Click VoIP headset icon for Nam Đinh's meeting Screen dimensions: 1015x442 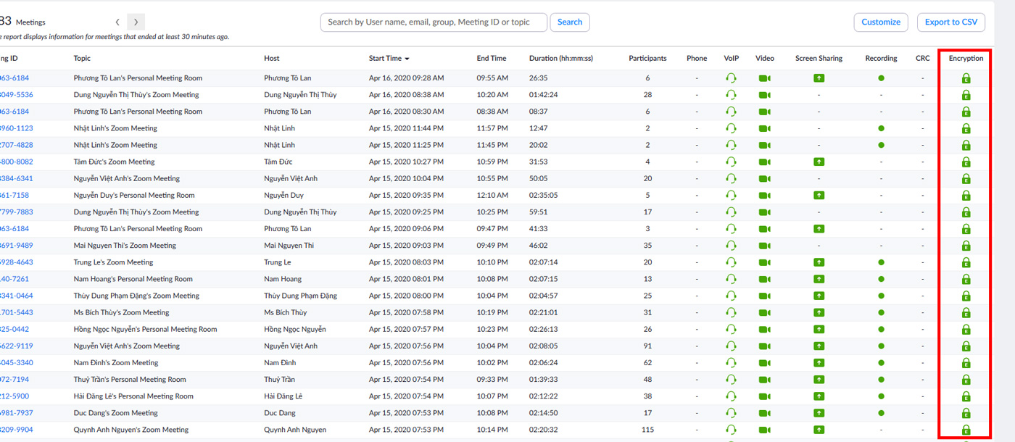coord(731,363)
